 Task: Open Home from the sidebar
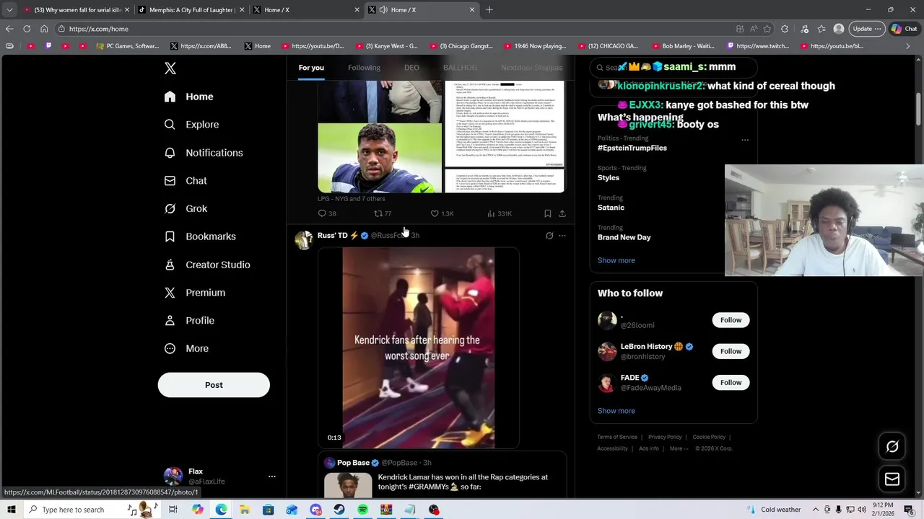tap(189, 97)
